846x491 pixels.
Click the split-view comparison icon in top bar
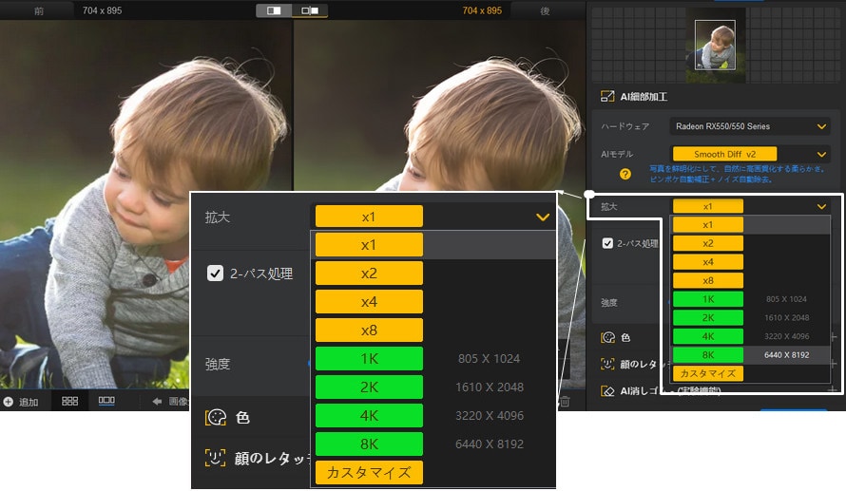[274, 10]
